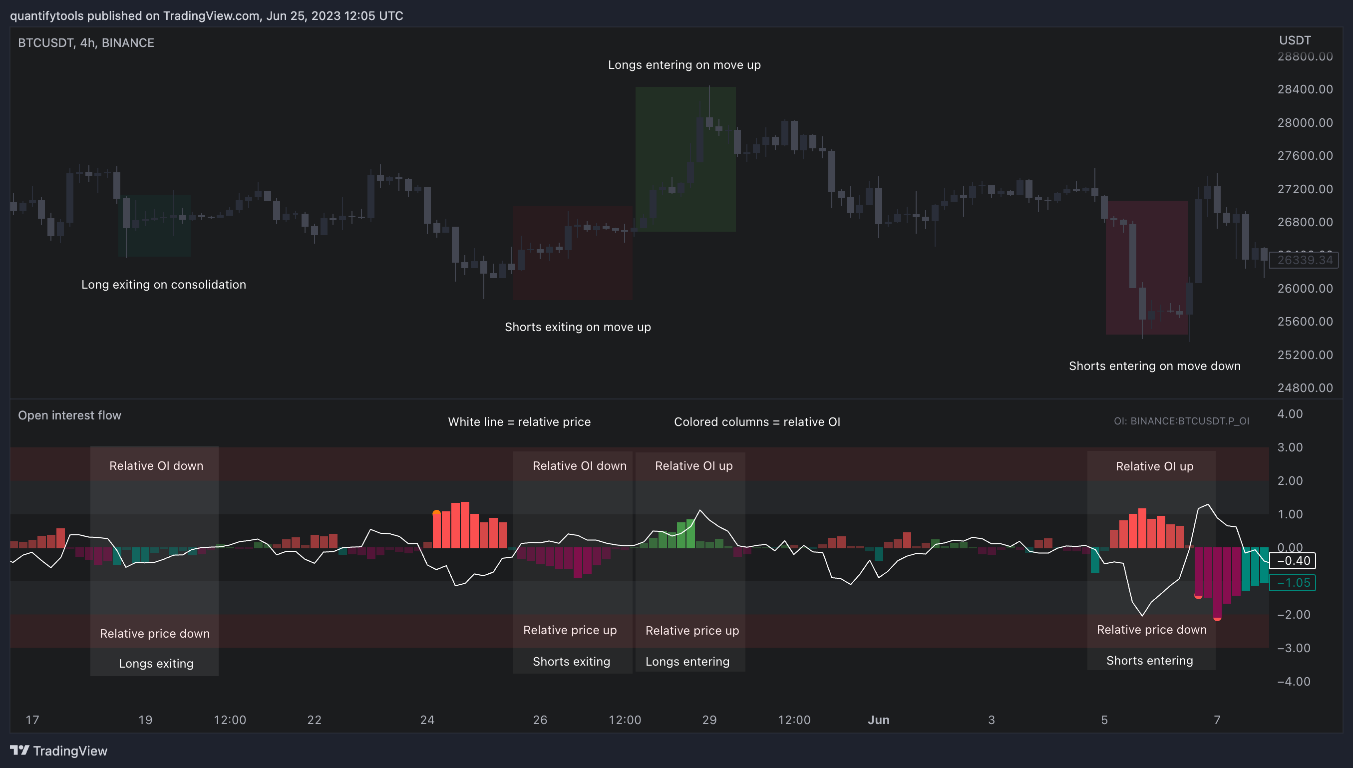Click the quantifytools published header text
Viewport: 1353px width, 768px height.
[x=207, y=16]
